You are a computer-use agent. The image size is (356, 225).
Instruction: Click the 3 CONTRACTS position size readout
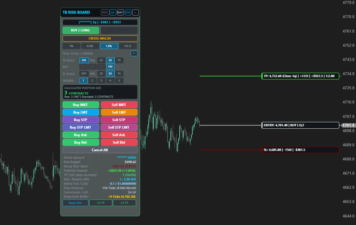[76, 93]
